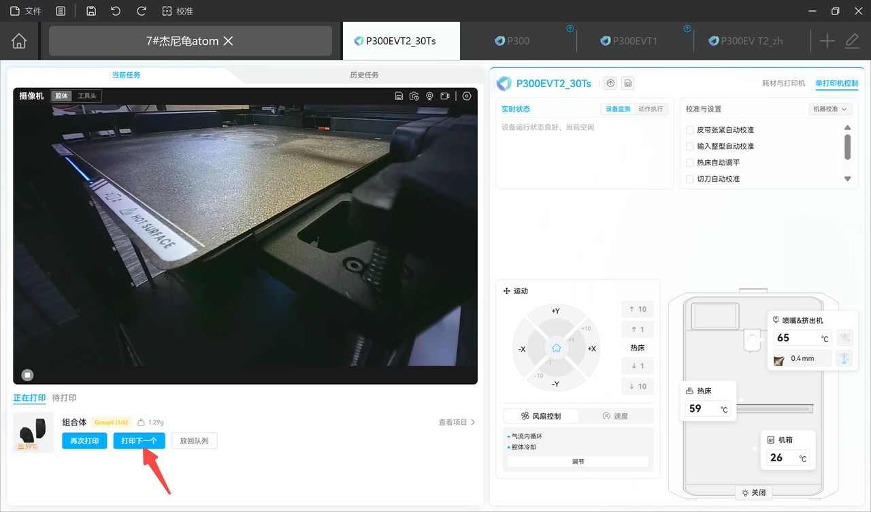Stop the camera stream button
Image resolution: width=871 pixels, height=512 pixels.
[x=27, y=374]
